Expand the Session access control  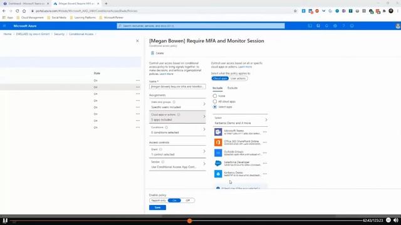[x=177, y=164]
